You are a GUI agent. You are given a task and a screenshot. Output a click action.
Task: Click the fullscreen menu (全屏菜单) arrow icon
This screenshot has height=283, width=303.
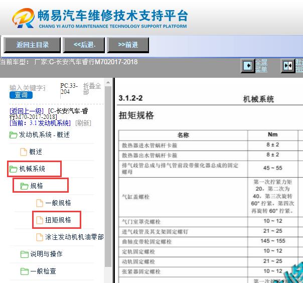pyautogui.click(x=248, y=66)
